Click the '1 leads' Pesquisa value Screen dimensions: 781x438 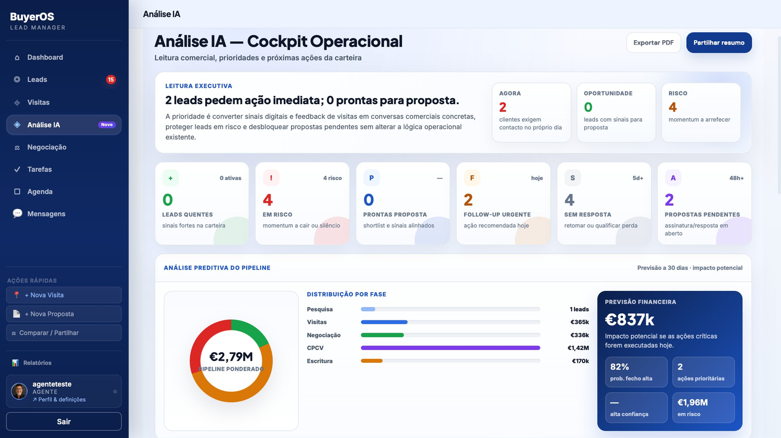click(579, 309)
